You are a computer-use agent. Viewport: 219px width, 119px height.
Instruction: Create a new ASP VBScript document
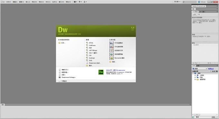93,50
